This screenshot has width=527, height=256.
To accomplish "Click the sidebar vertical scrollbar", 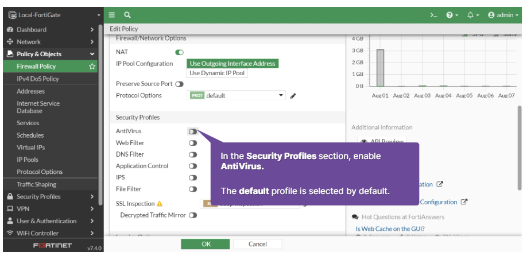I will [100, 114].
